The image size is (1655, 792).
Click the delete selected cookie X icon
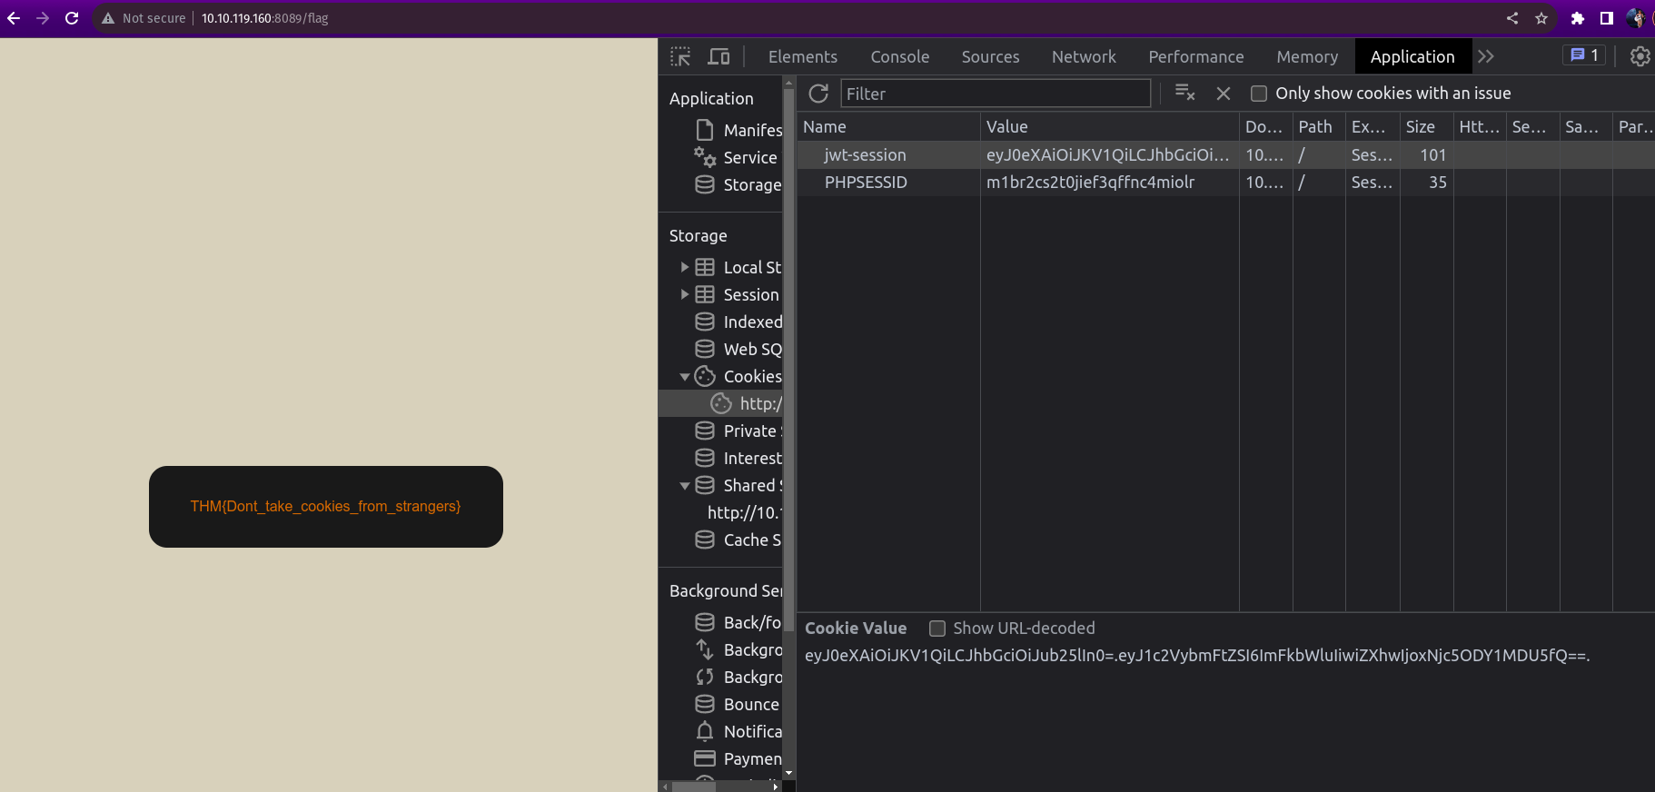(x=1224, y=94)
